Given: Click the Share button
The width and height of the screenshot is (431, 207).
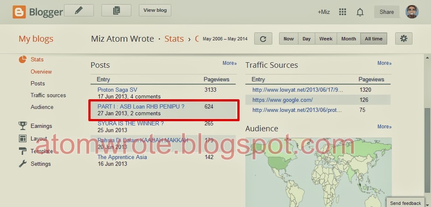Looking at the screenshot, I should (387, 12).
